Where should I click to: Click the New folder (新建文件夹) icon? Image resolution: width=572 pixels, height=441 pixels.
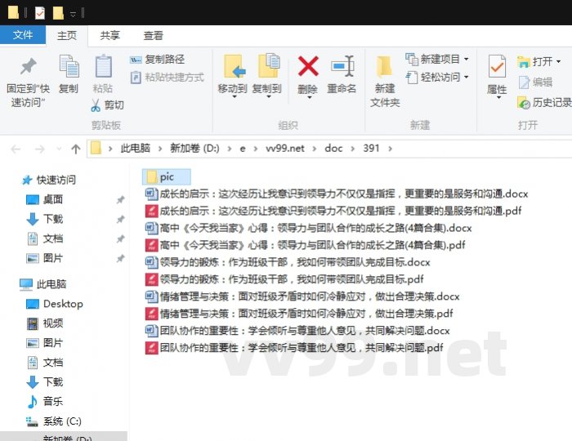[x=384, y=66]
